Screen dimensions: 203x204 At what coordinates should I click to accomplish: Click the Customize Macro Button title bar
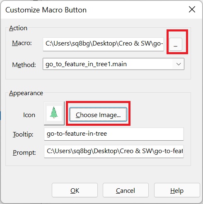(x=46, y=10)
